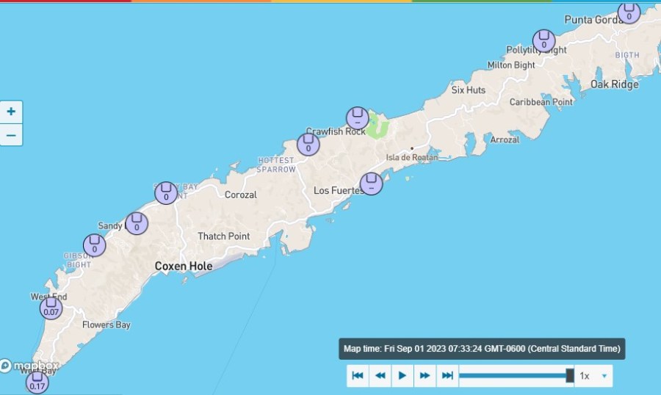Click the zoom out minus button
The height and width of the screenshot is (395, 661).
pos(11,135)
